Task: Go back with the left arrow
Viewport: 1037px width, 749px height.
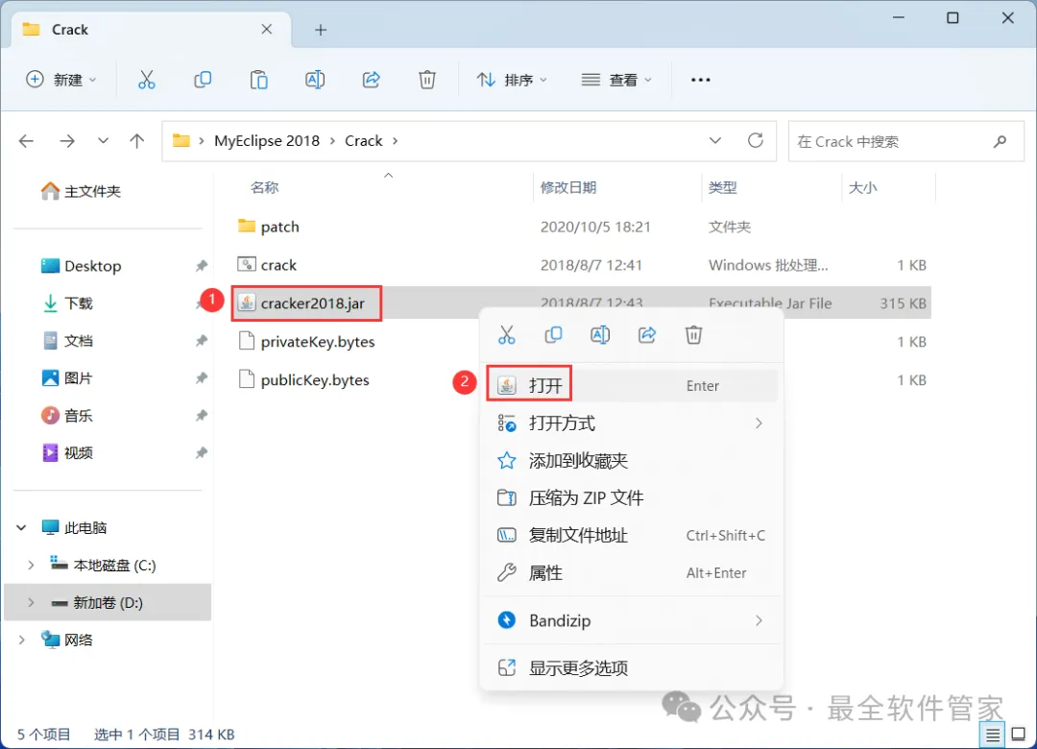Action: click(x=27, y=141)
